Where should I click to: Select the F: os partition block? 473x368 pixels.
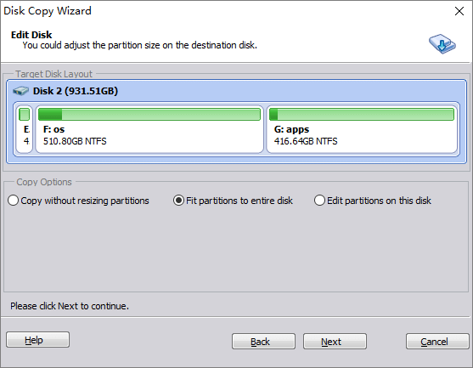click(149, 129)
